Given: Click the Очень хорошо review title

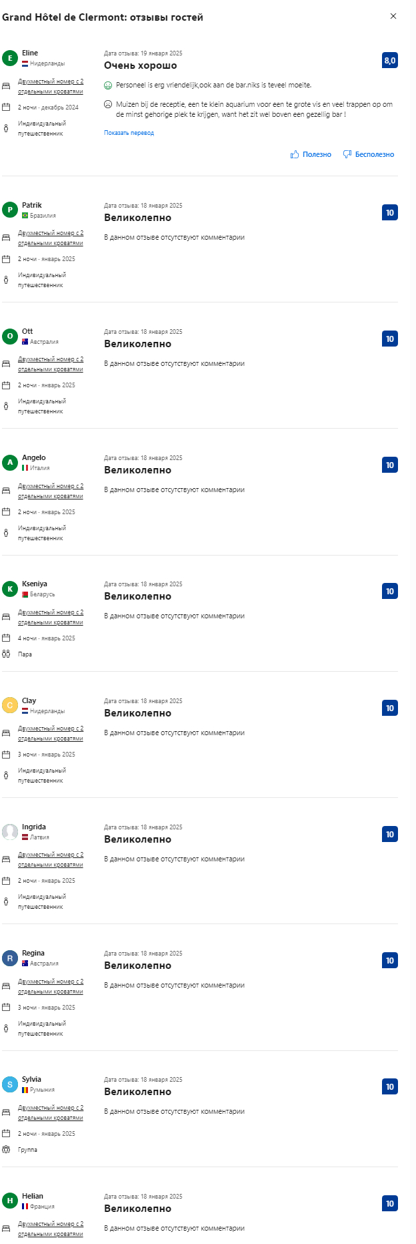Looking at the screenshot, I should [x=140, y=65].
